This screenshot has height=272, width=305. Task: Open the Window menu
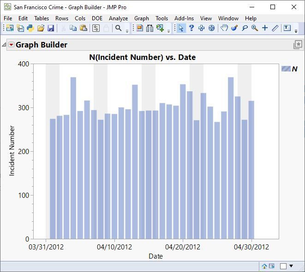(x=228, y=18)
